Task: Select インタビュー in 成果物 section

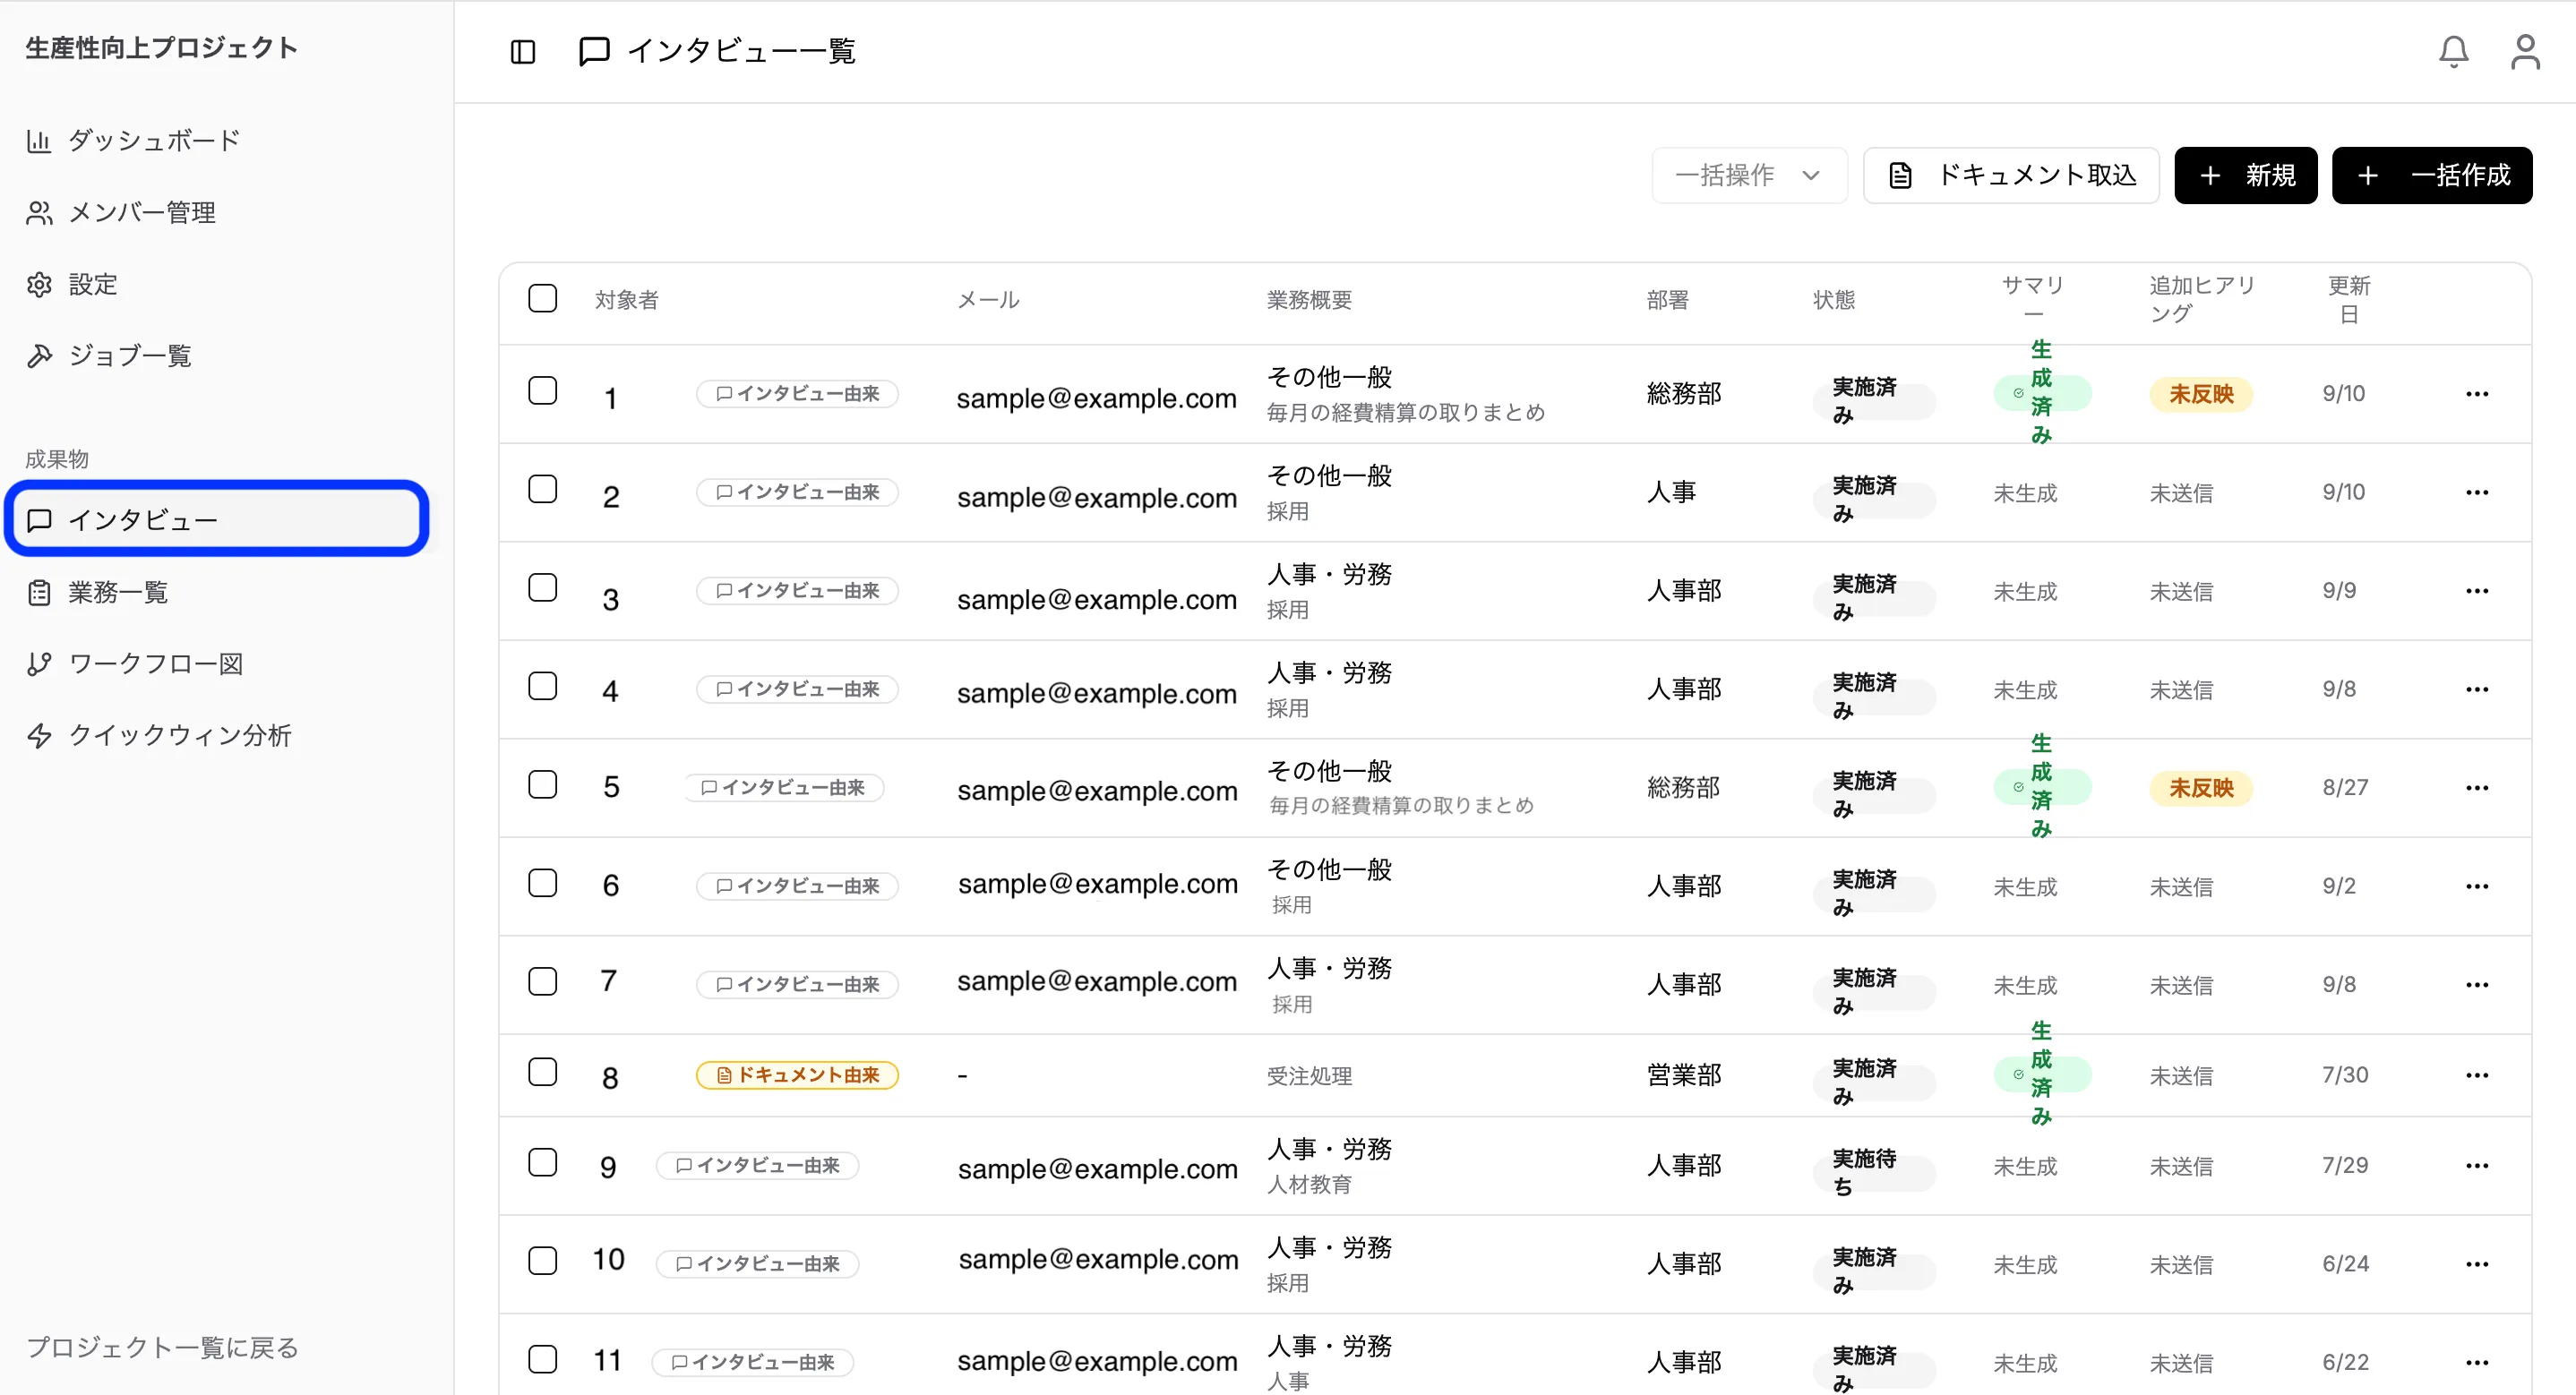Action: pyautogui.click(x=216, y=520)
